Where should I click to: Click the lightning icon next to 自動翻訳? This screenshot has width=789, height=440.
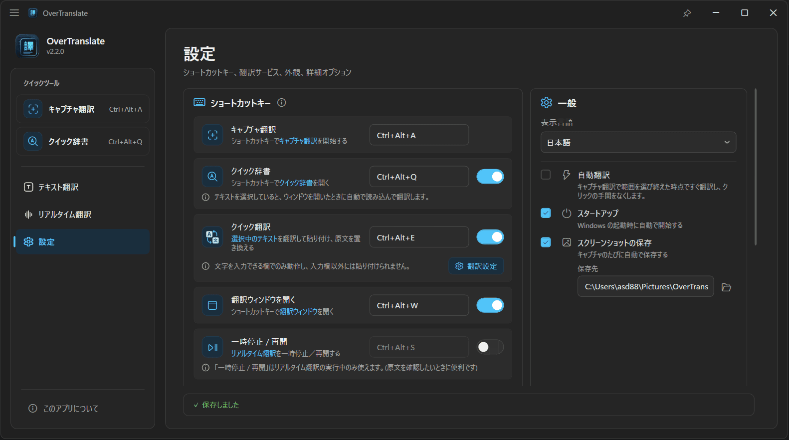pos(567,175)
